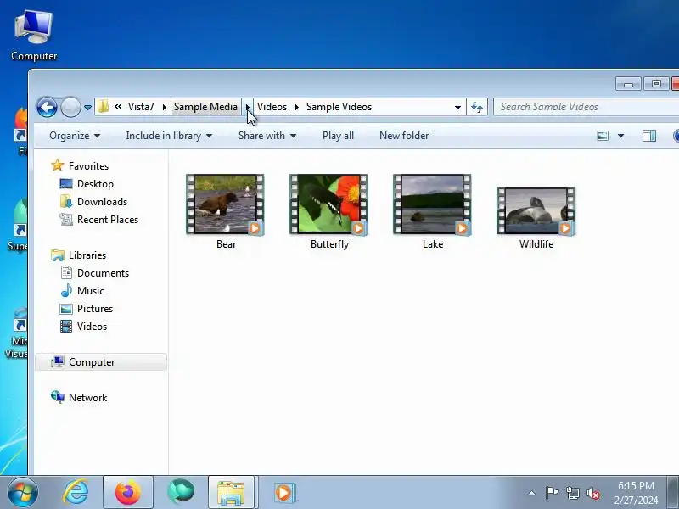Select the Lake video thumbnail
The height and width of the screenshot is (509, 679).
(432, 204)
